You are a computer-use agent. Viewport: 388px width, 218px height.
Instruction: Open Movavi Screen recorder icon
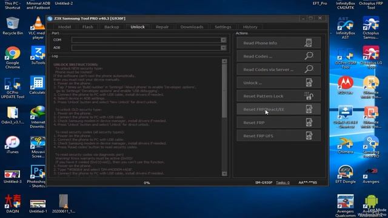tap(38, 147)
